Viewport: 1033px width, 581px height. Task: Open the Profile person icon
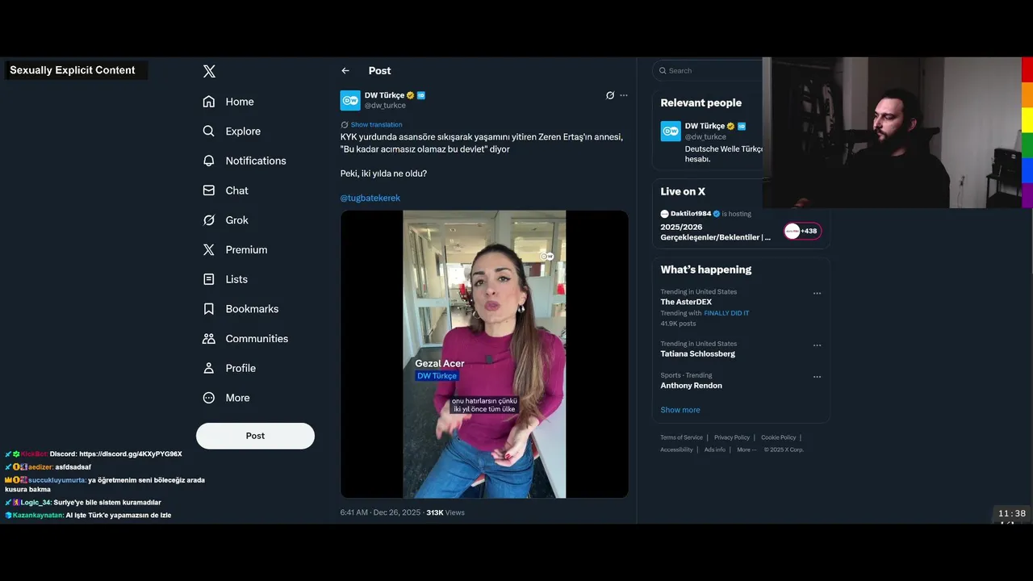coord(209,368)
